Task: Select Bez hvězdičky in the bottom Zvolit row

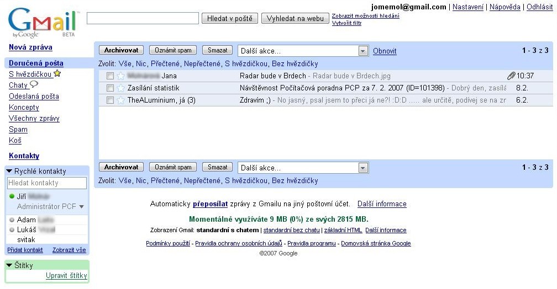Action: point(295,180)
